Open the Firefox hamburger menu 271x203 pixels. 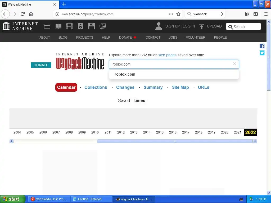[x=266, y=14]
